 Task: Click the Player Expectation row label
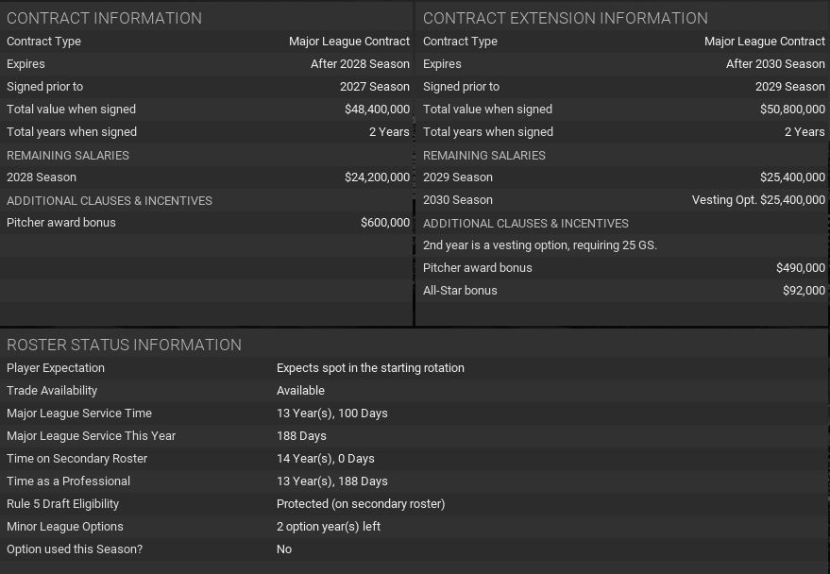click(x=56, y=368)
